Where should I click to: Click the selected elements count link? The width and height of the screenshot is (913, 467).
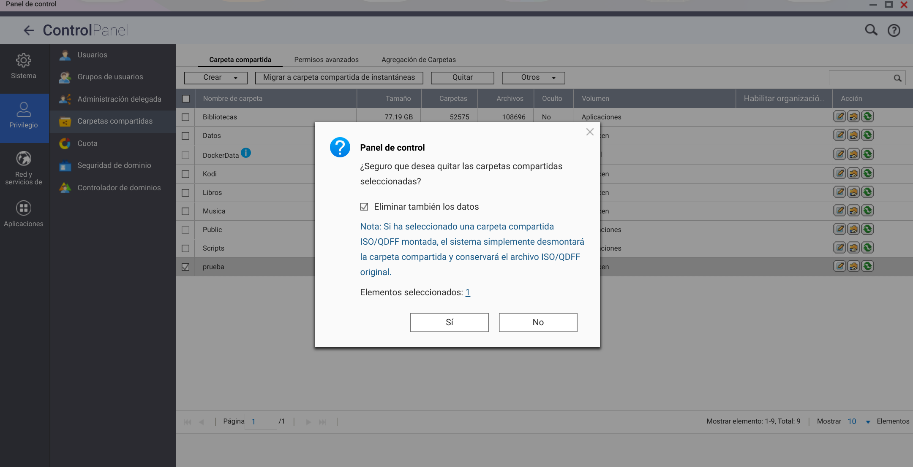[x=468, y=292]
